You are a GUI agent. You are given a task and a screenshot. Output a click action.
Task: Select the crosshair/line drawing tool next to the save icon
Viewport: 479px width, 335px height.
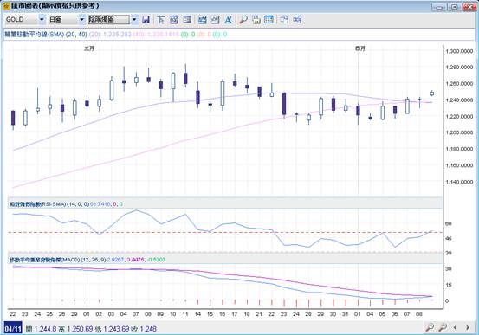coord(161,20)
